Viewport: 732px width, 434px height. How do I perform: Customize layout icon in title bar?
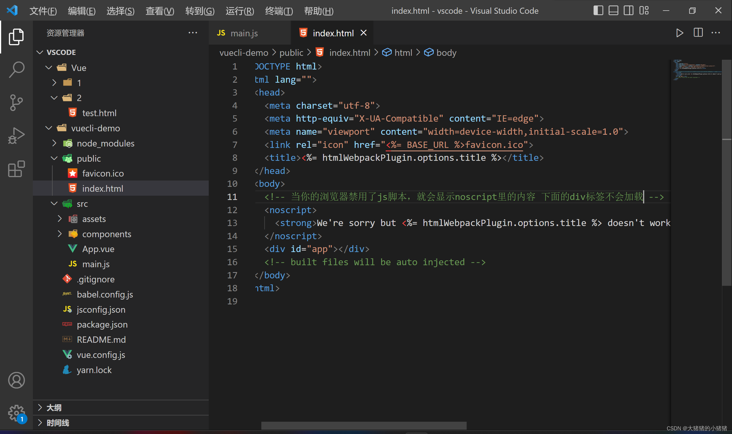click(644, 11)
